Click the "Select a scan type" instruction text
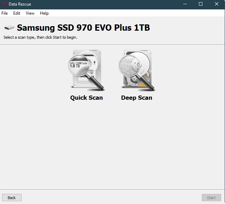Screen dimensions: 225x204 (40, 37)
